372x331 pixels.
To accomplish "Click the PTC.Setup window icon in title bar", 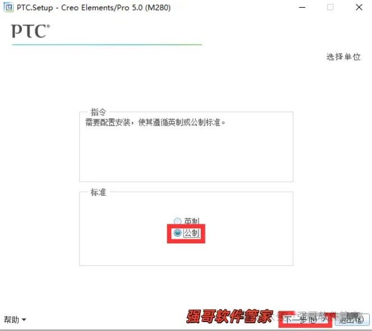I will click(8, 7).
